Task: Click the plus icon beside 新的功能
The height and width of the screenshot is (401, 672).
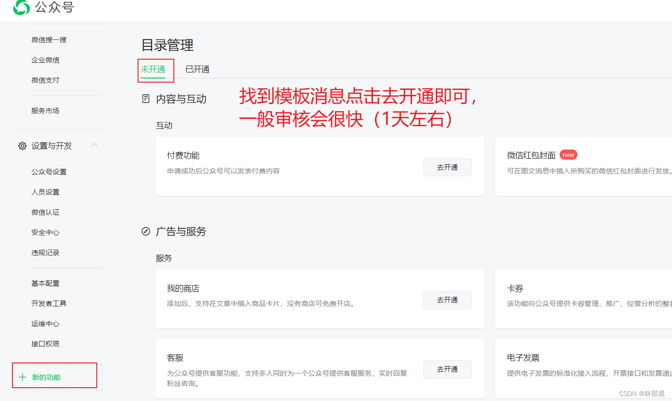Action: pos(22,377)
